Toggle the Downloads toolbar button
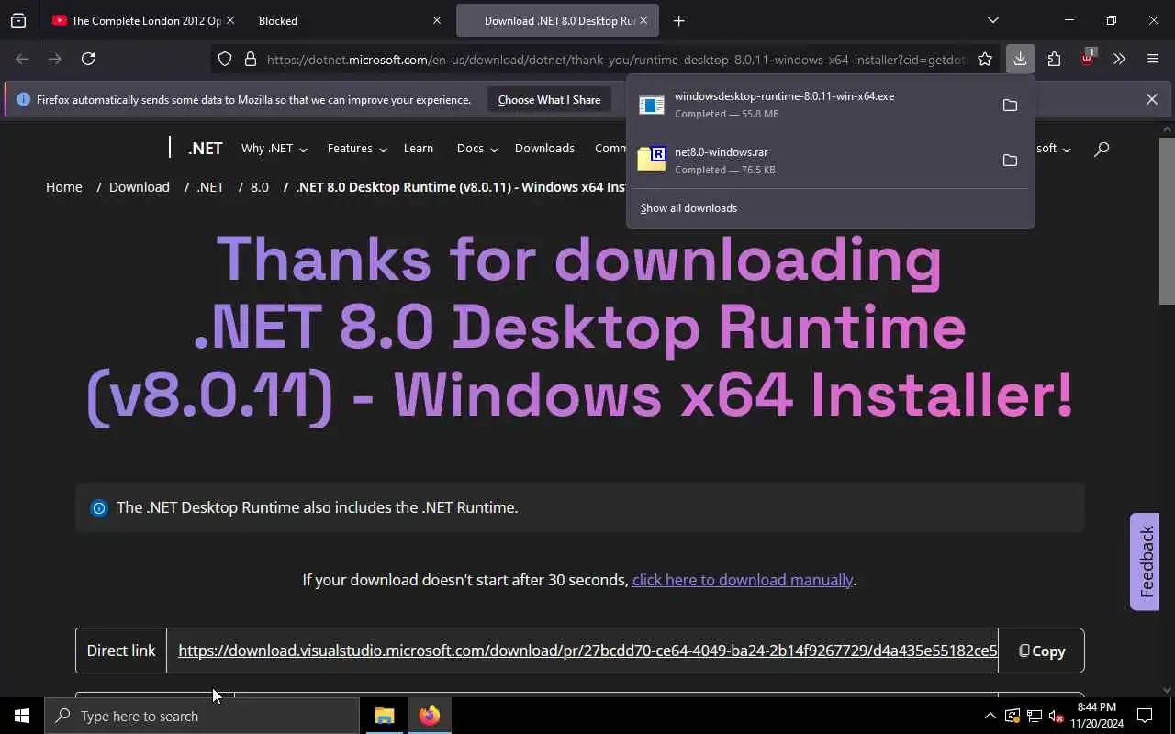The height and width of the screenshot is (734, 1175). click(1020, 59)
